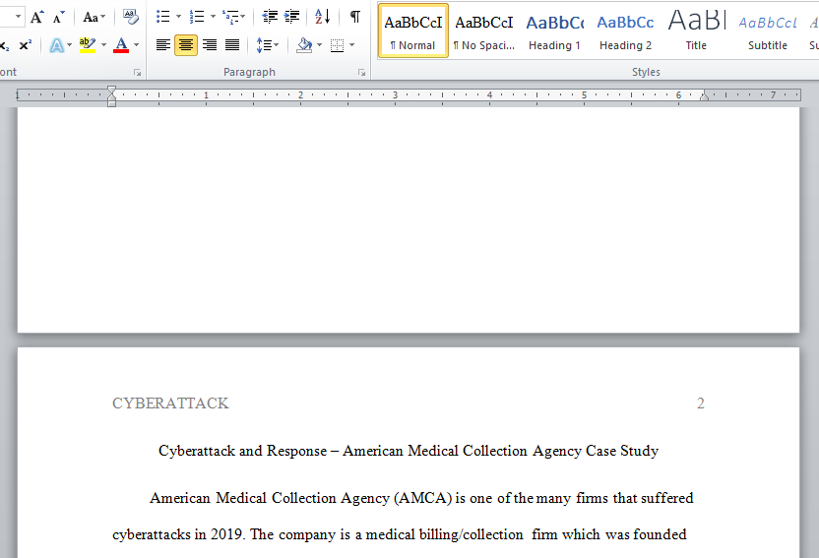Viewport: 819px width, 558px height.
Task: Click the right indent ruler marker
Action: pyautogui.click(x=704, y=95)
